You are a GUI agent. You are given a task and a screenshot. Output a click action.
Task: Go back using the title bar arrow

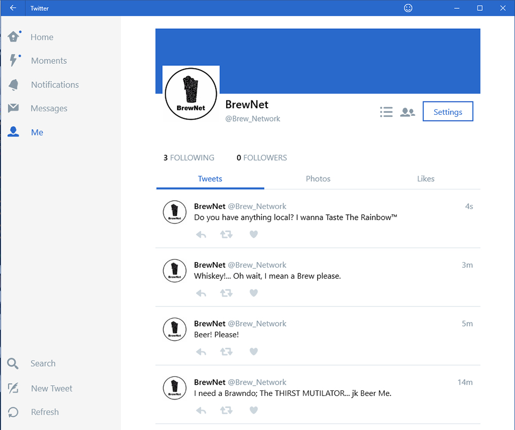point(13,8)
